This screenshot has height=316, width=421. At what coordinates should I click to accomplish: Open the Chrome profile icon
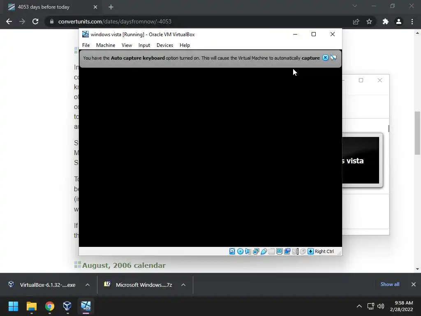click(x=399, y=21)
